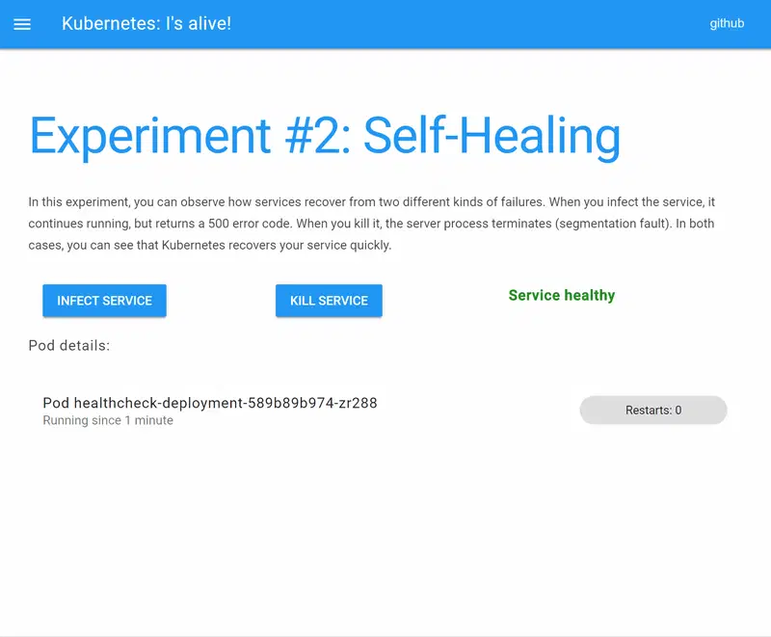The height and width of the screenshot is (637, 771).
Task: Click the "Restarts: 0" badge
Action: [653, 410]
